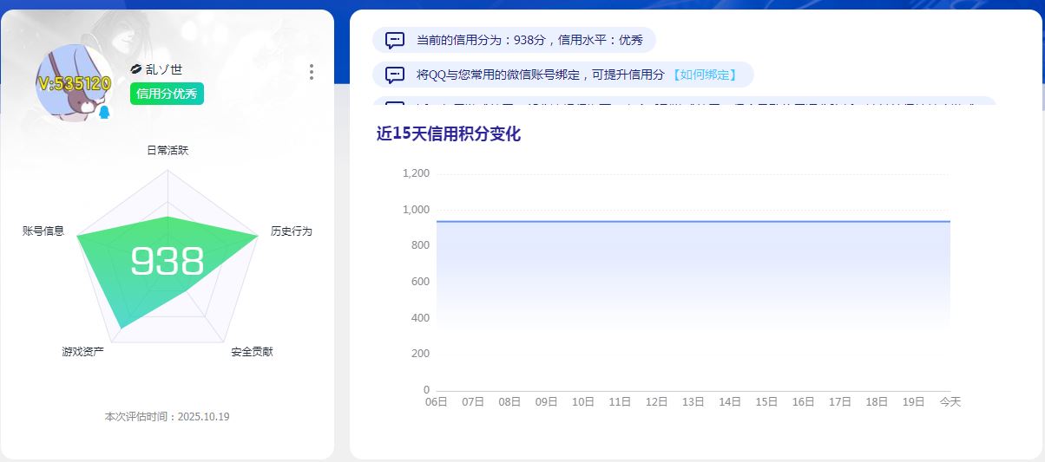Click the QQ penguin badge on avatar
1045x462 pixels.
pos(104,112)
